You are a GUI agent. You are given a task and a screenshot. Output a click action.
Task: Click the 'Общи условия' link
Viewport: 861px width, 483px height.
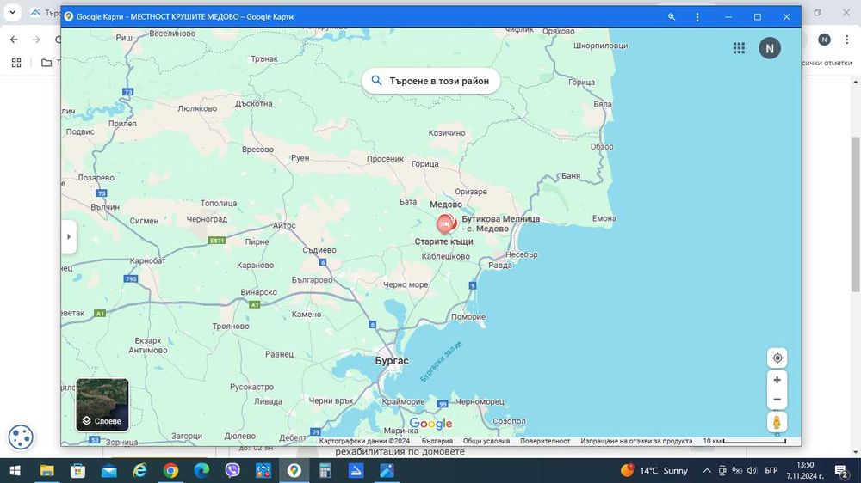pos(486,441)
